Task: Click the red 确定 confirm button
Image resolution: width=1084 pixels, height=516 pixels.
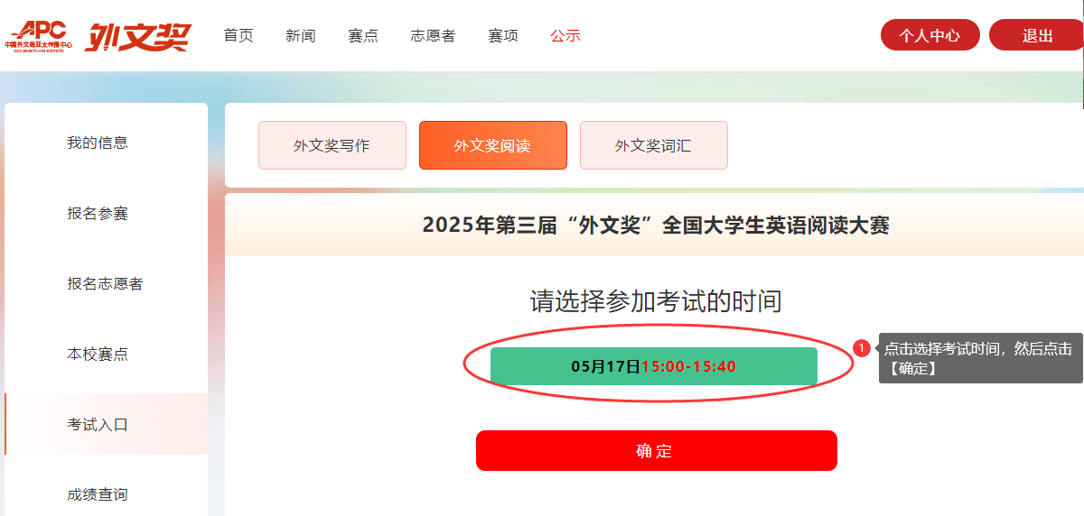Action: pyautogui.click(x=657, y=451)
